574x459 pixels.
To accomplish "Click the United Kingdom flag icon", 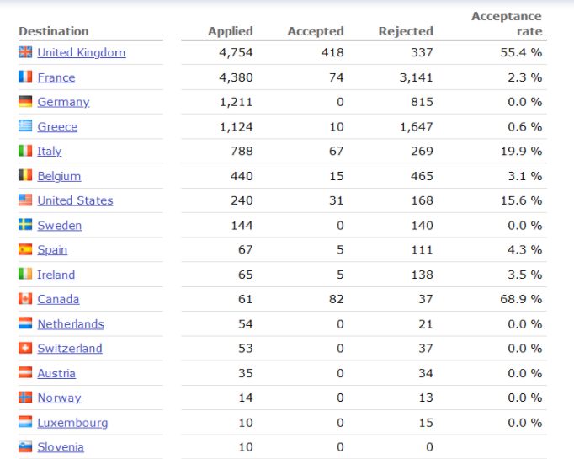I will coord(25,52).
